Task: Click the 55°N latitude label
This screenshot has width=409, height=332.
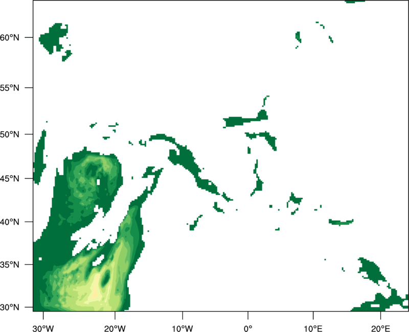Action: coord(10,88)
